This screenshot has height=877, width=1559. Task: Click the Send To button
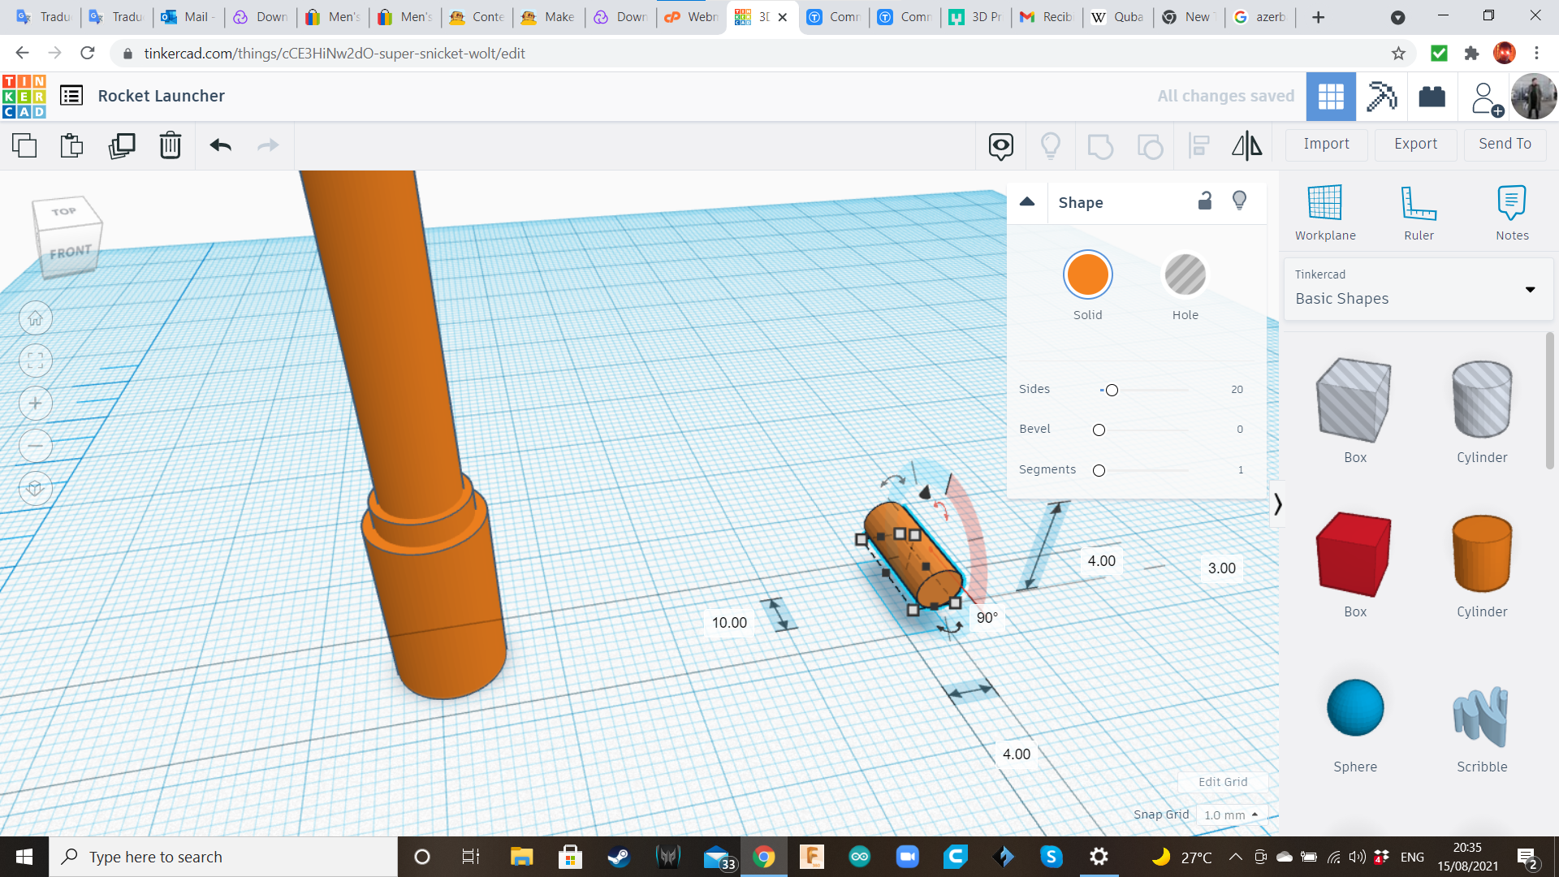[x=1505, y=144]
